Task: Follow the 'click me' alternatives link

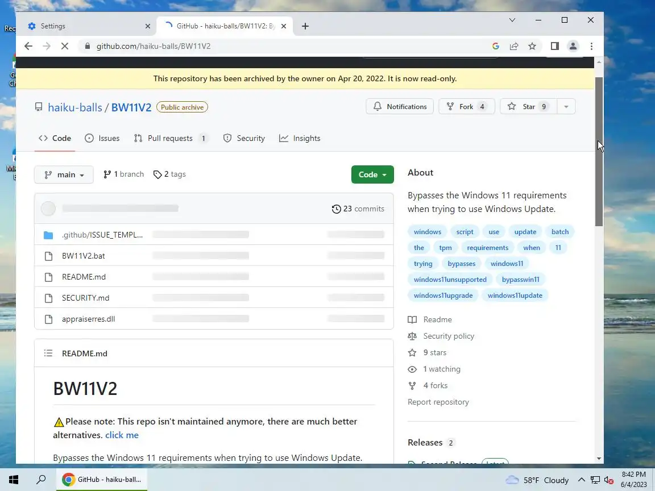Action: pyautogui.click(x=122, y=435)
